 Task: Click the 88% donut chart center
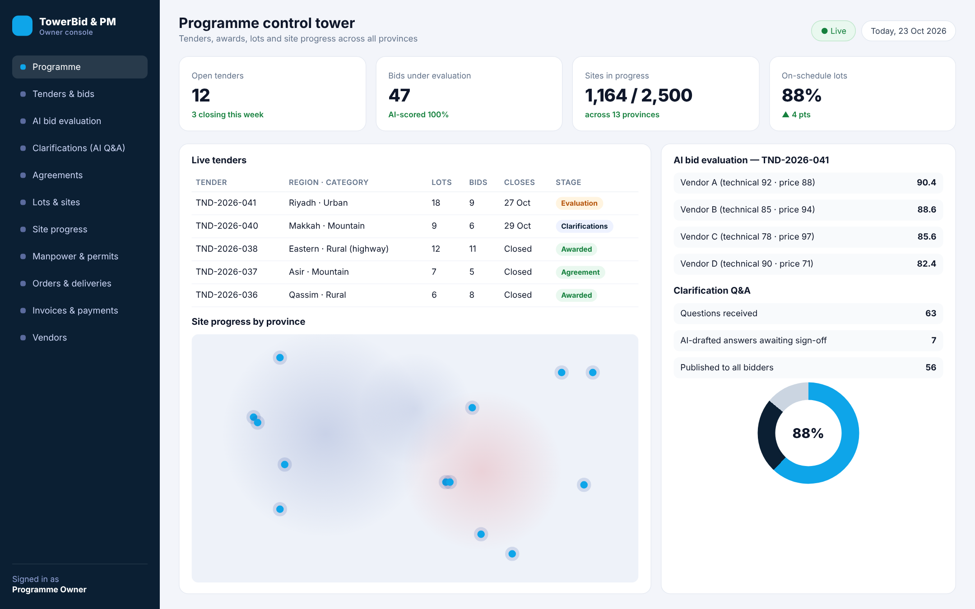tap(808, 433)
